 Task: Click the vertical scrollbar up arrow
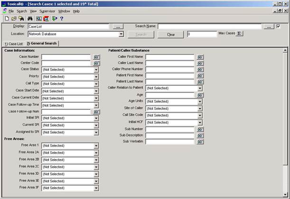285,50
